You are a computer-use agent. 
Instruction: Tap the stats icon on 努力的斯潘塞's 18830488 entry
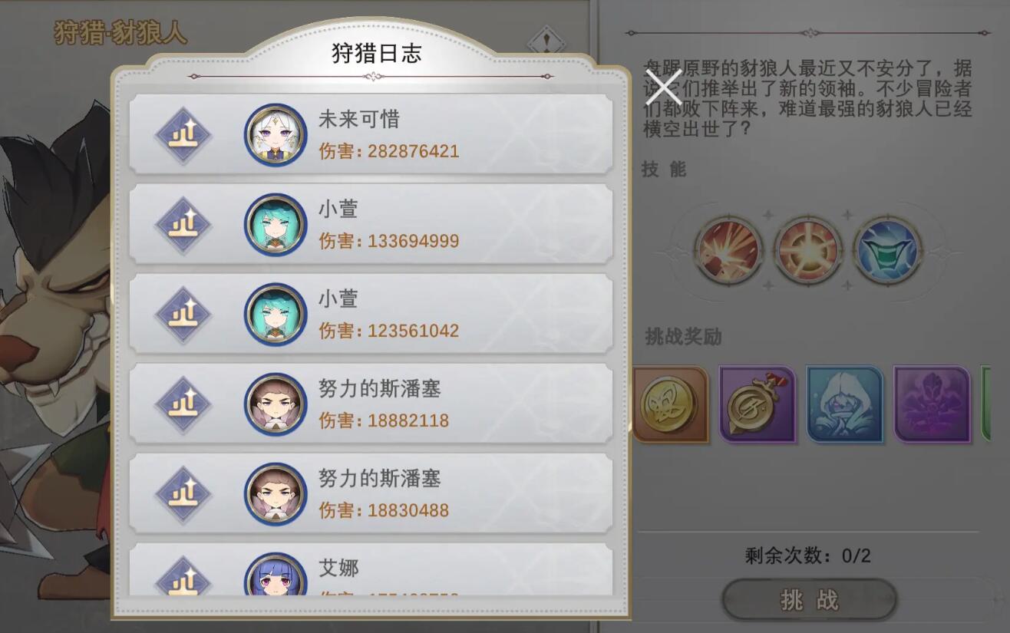pyautogui.click(x=183, y=495)
